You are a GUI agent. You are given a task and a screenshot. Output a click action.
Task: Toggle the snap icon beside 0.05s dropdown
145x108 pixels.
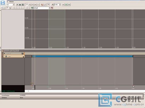pos(53,4)
